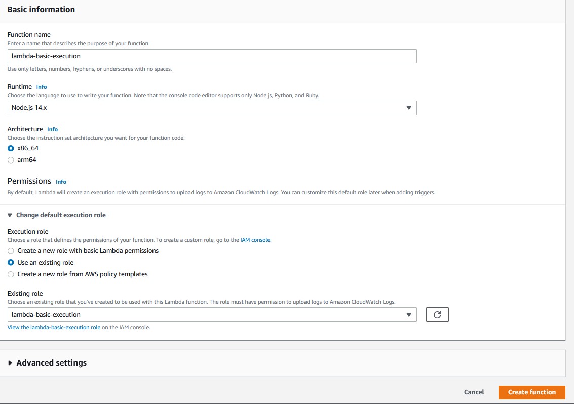Select the arm64 architecture radio button
Viewport: 574px width, 404px height.
11,160
